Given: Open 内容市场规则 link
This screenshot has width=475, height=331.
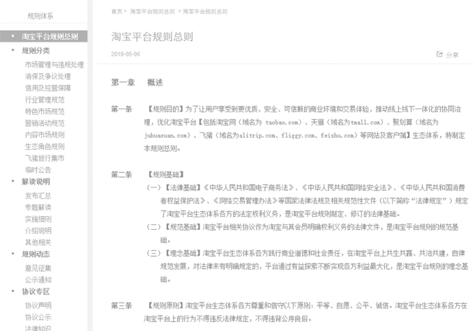Looking at the screenshot, I should (x=45, y=135).
